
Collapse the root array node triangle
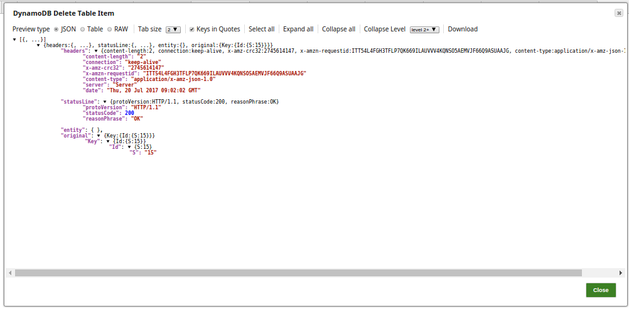point(15,40)
